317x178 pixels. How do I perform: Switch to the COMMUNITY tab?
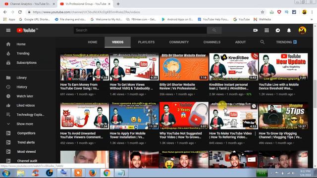pyautogui.click(x=179, y=42)
